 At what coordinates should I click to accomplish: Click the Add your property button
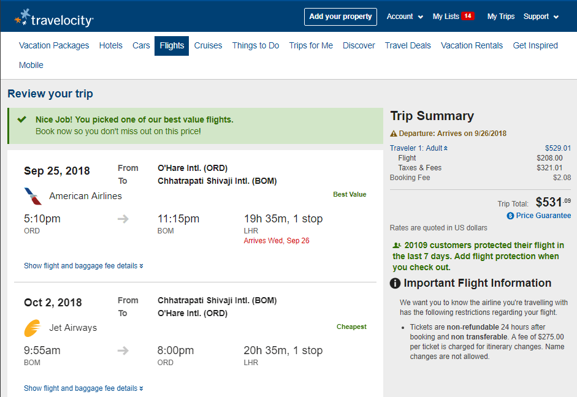coord(340,17)
